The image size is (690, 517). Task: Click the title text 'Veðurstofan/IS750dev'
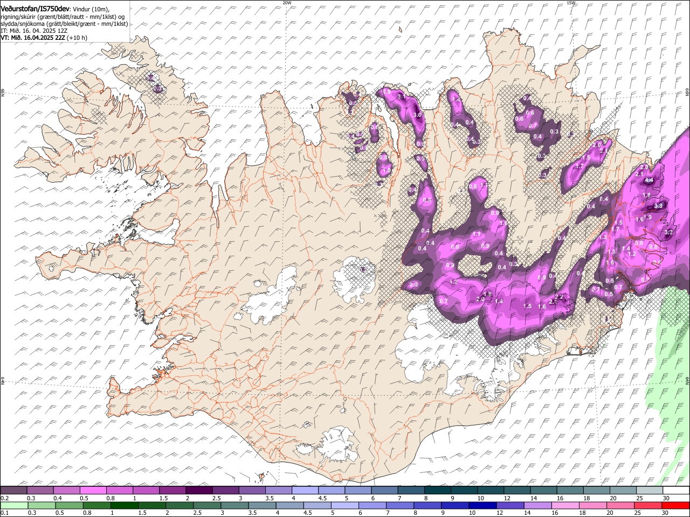click(x=35, y=9)
